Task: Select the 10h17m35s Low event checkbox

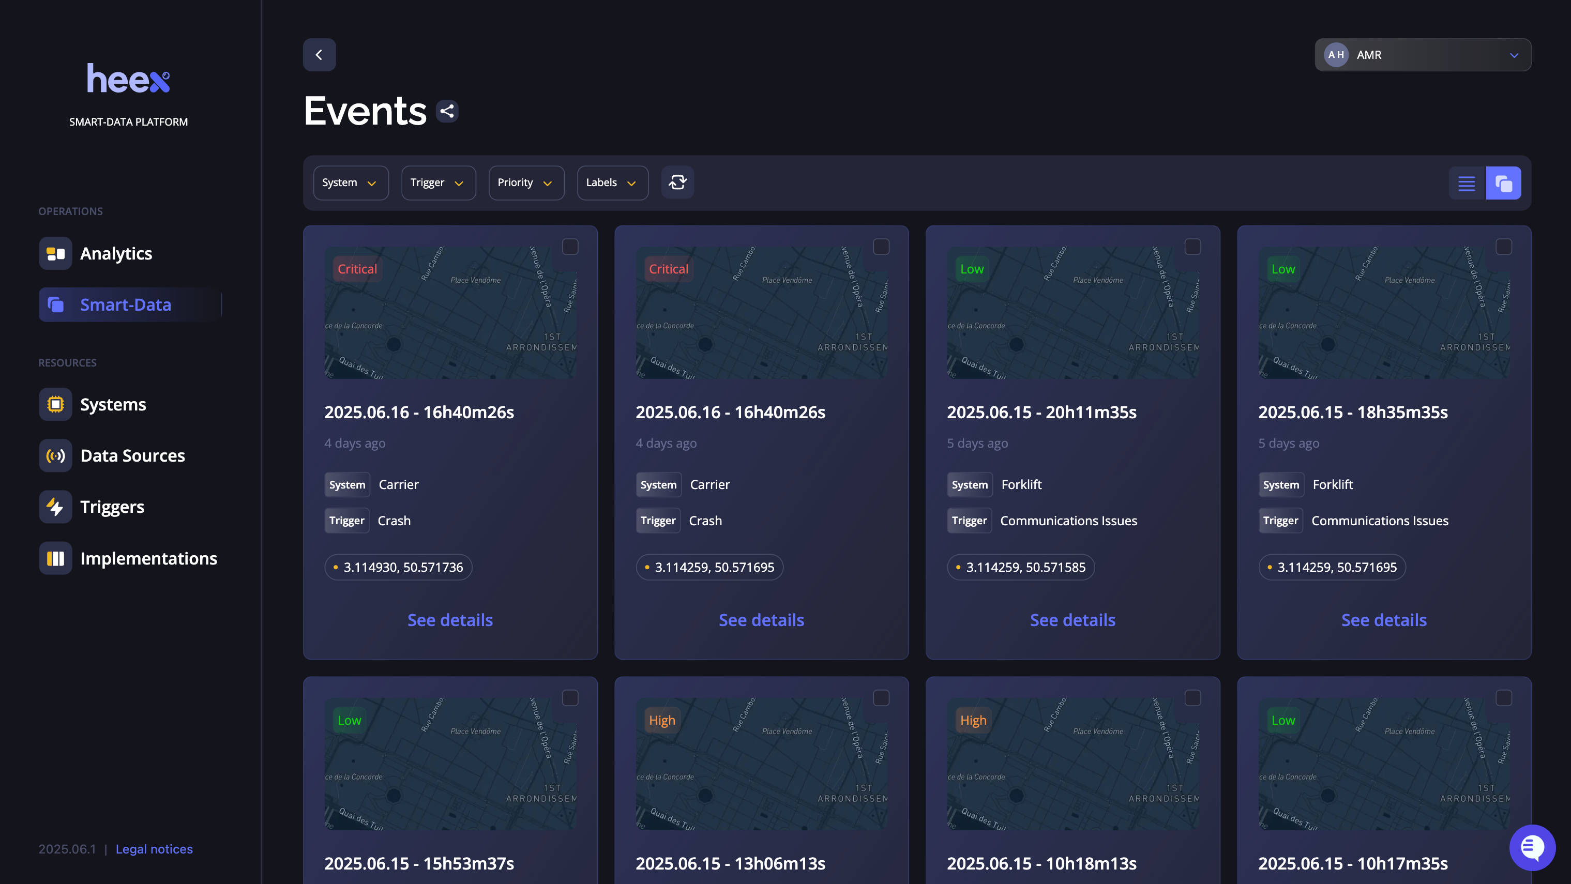Action: [1504, 698]
